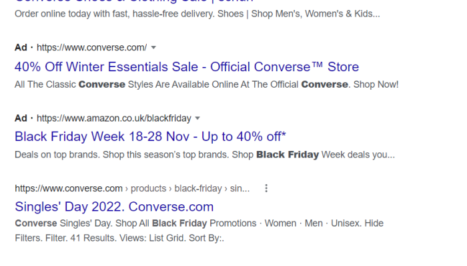Open the 40% Off Winter Essentials Sale link
The width and height of the screenshot is (467, 266).
click(x=187, y=66)
